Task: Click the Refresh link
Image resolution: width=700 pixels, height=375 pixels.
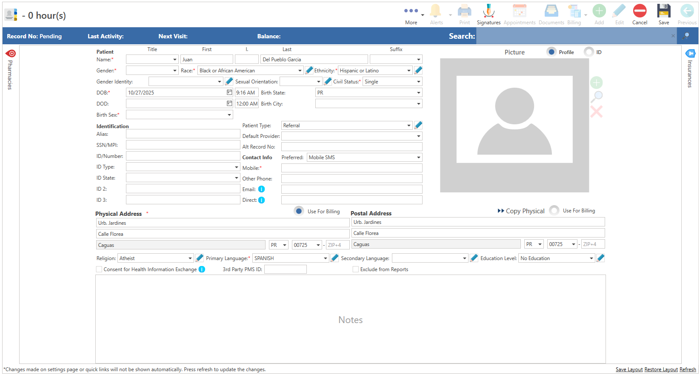Action: [x=688, y=369]
